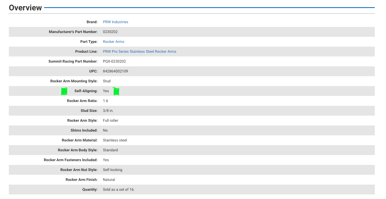This screenshot has width=386, height=199.
Task: Open PRW Pro Series Stainless Steel Rocker Arms link
Action: tap(139, 51)
